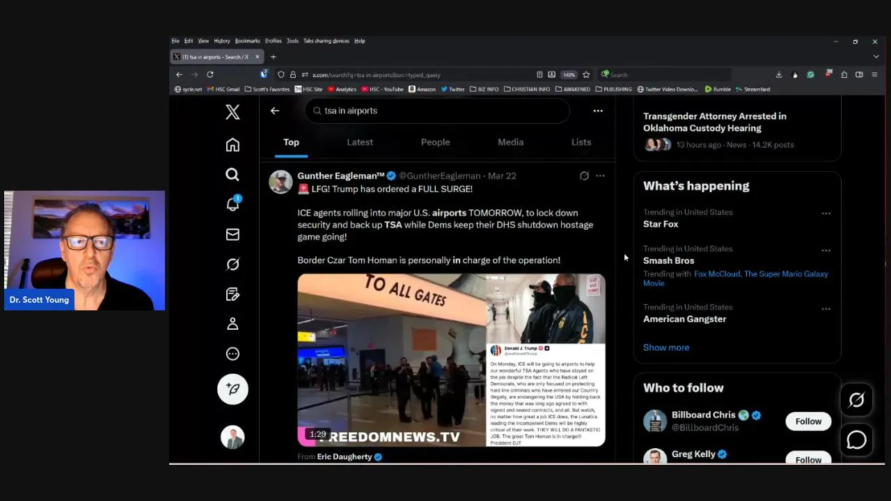Follow Billboard Chris
Viewport: 891px width, 501px height.
(808, 421)
